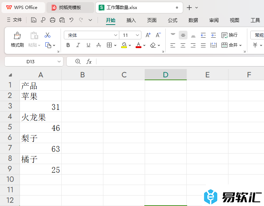
Task: Click the zoom magnifier in formula bar
Action: (x=78, y=61)
